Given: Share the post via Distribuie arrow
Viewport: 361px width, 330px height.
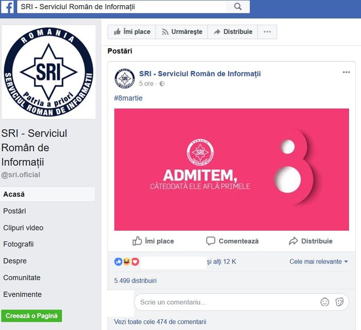Looking at the screenshot, I should coord(310,241).
